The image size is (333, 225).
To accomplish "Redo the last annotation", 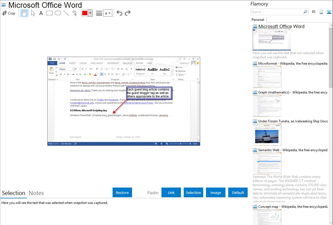I will [x=128, y=13].
